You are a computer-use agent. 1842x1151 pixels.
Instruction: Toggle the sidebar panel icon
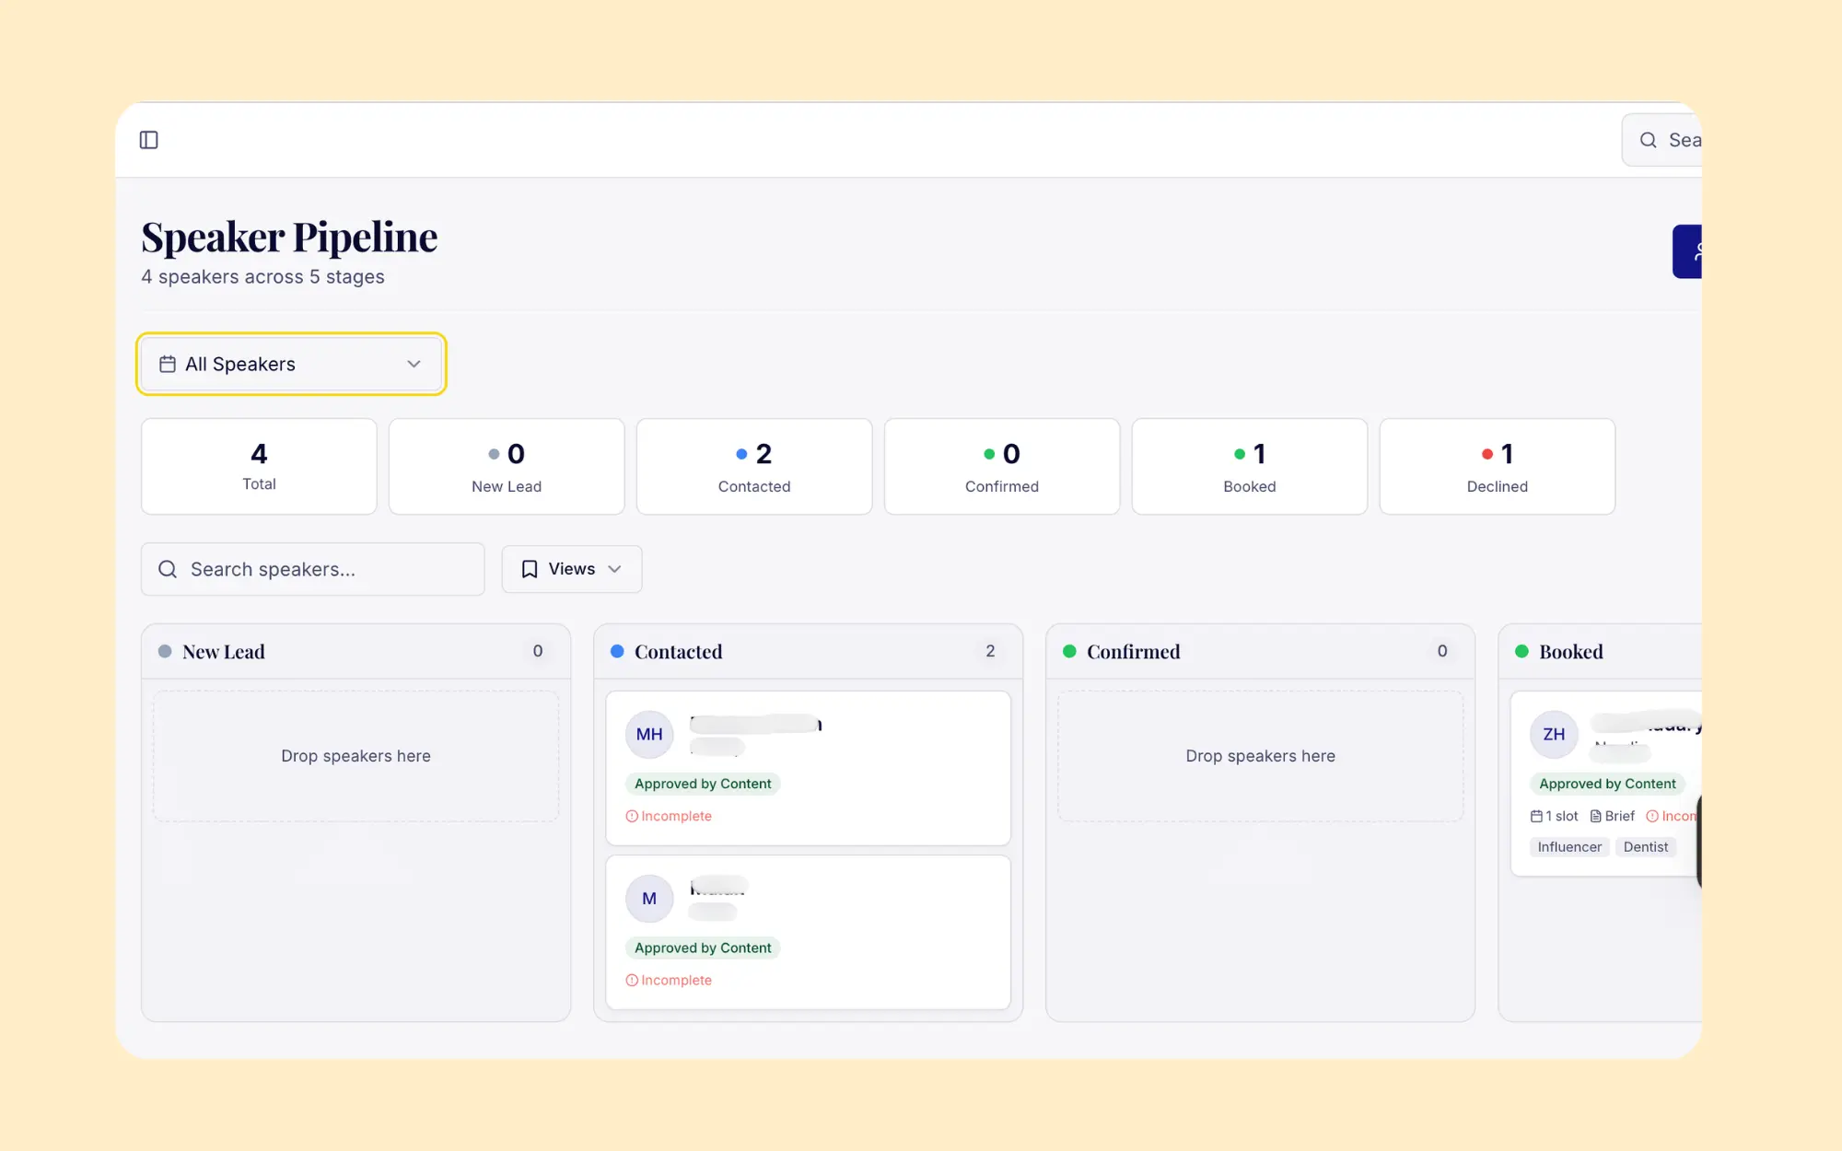click(x=148, y=140)
